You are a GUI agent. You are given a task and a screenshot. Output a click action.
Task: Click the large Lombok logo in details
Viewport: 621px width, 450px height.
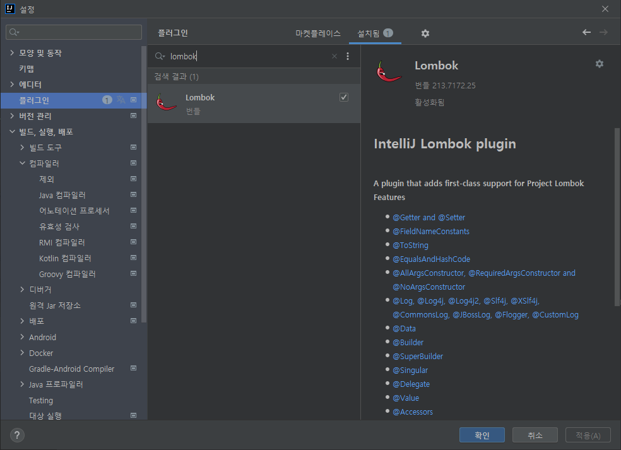389,71
